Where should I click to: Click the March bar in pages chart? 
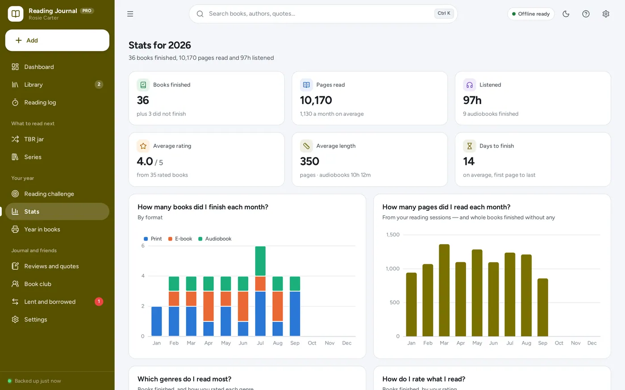point(444,290)
